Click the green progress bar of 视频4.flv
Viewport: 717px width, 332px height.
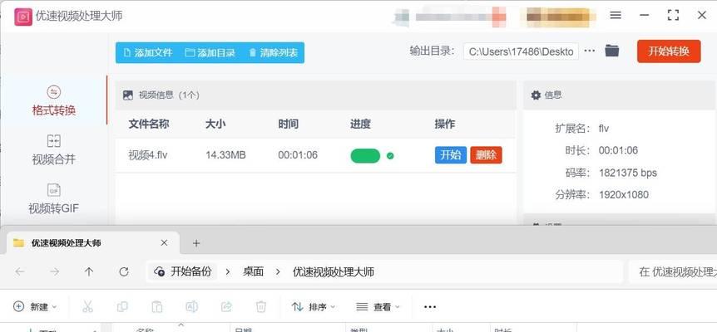point(365,156)
